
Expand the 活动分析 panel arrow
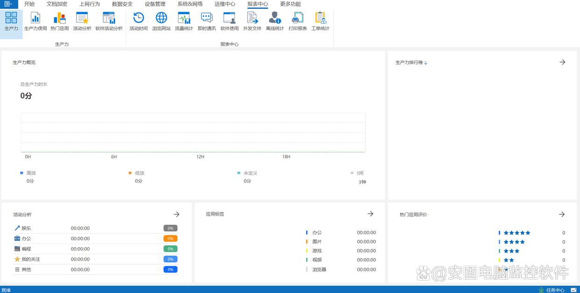pyautogui.click(x=177, y=214)
